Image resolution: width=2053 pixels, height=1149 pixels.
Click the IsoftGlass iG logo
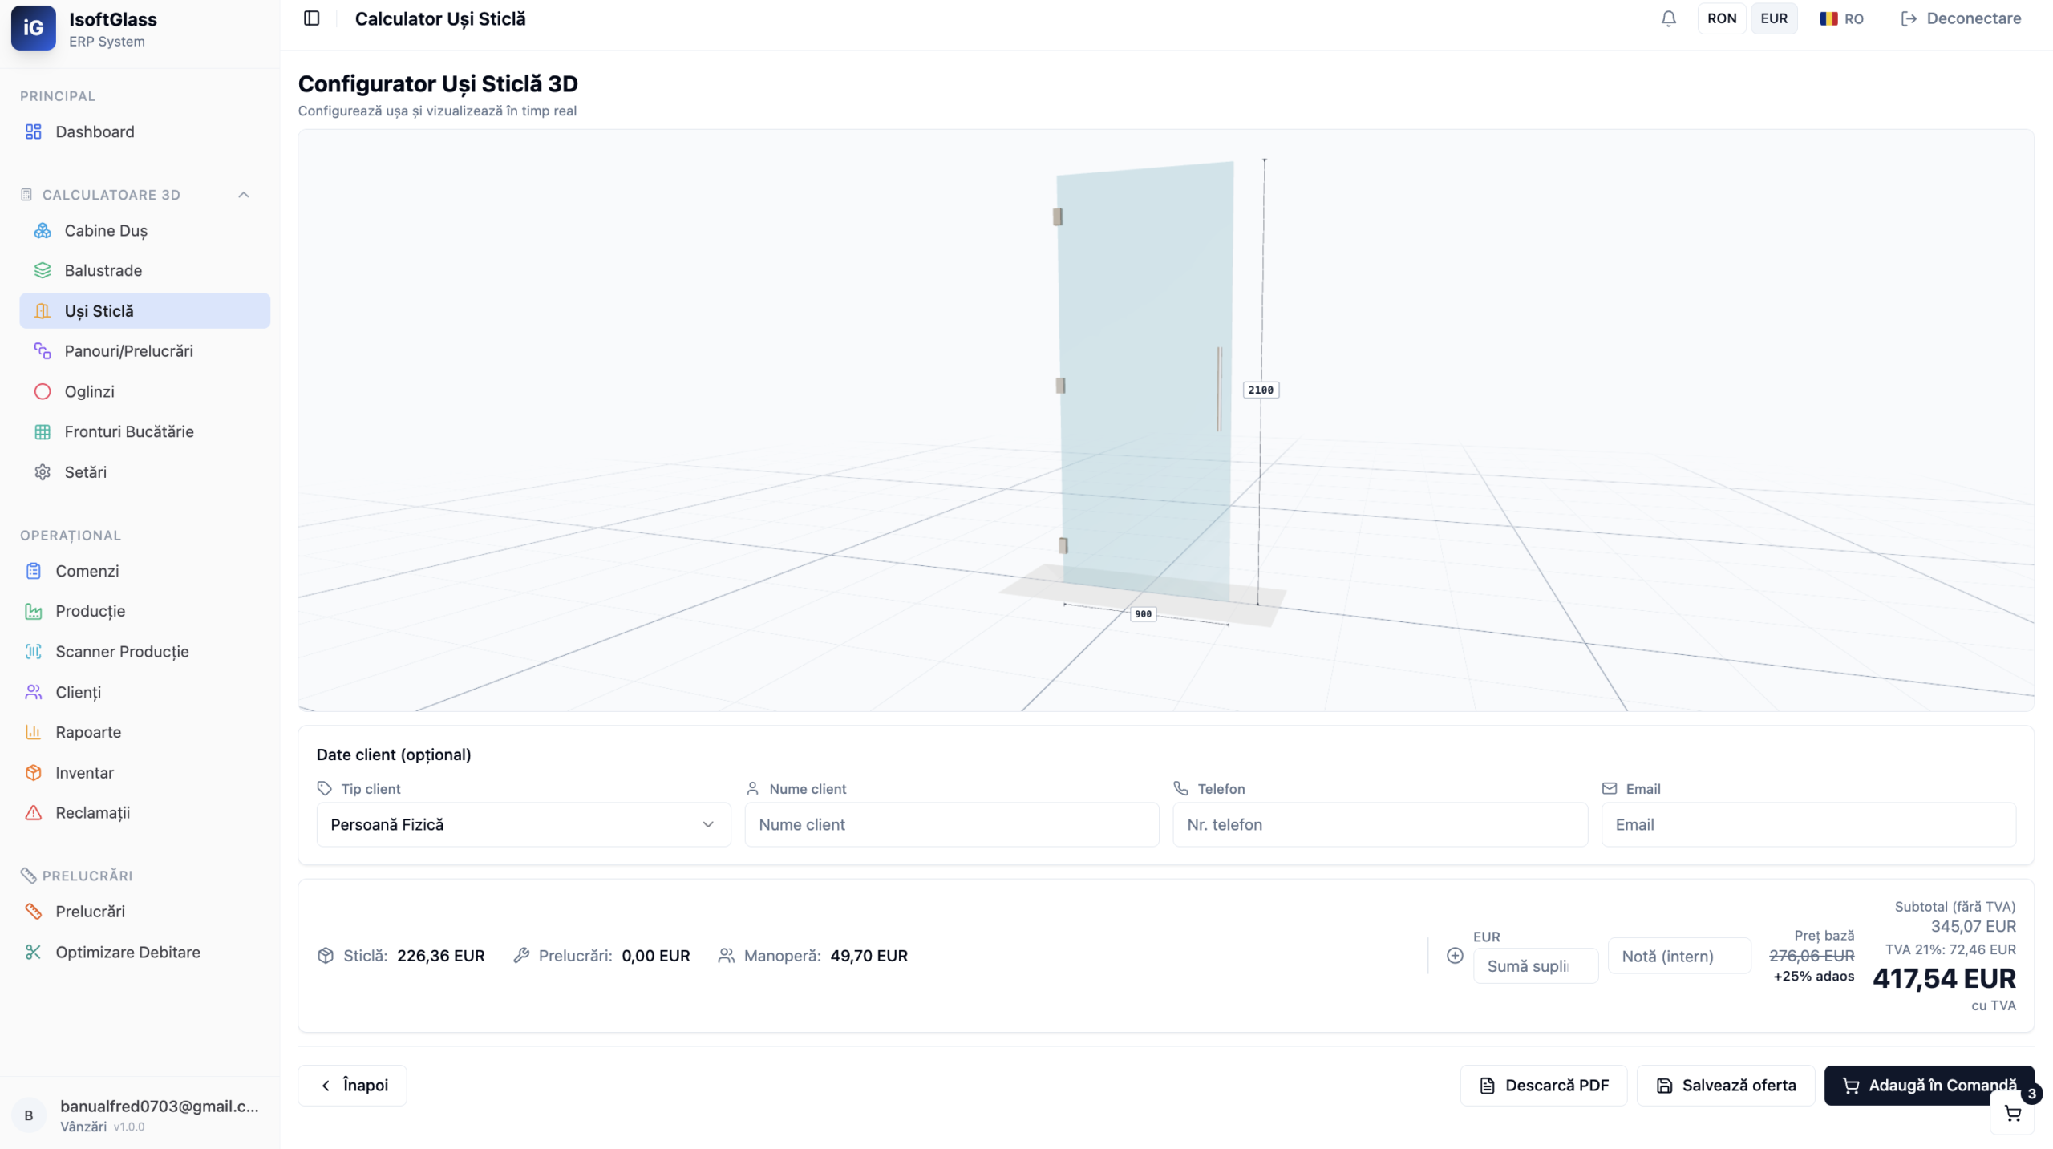coord(34,28)
